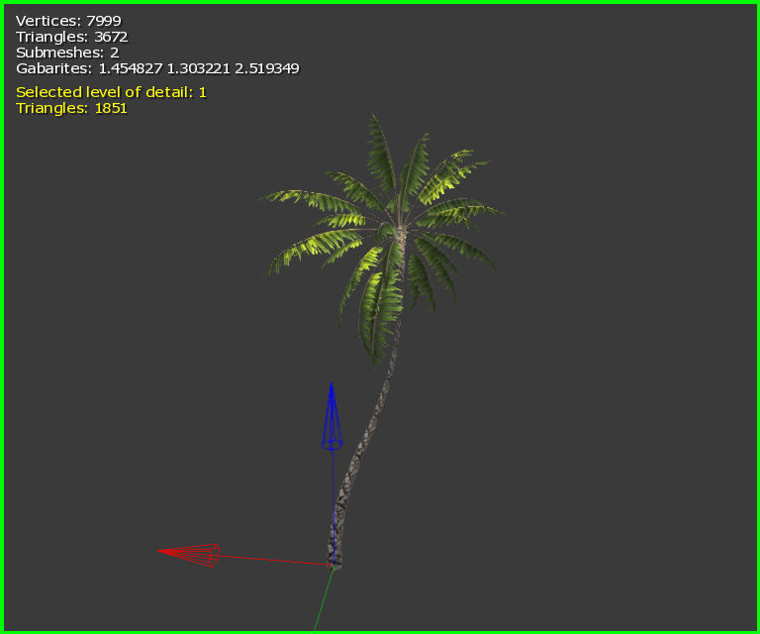Image resolution: width=760 pixels, height=634 pixels.
Task: Click the green Y-axis line
Action: pos(324,599)
